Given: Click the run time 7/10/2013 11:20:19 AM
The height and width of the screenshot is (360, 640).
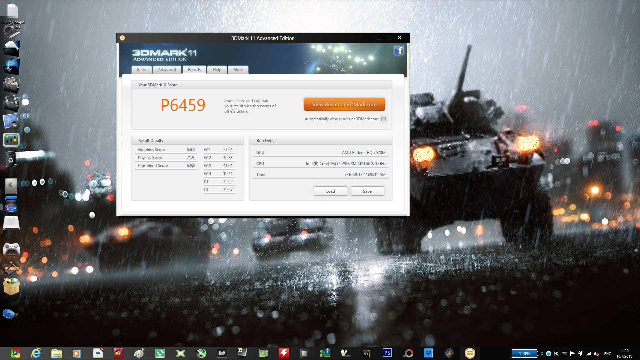Looking at the screenshot, I should pos(365,175).
